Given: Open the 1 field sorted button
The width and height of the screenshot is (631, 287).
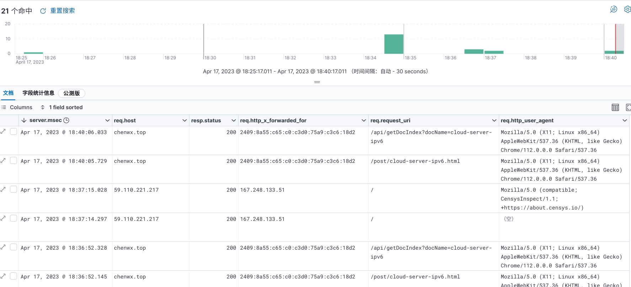Looking at the screenshot, I should tap(62, 107).
